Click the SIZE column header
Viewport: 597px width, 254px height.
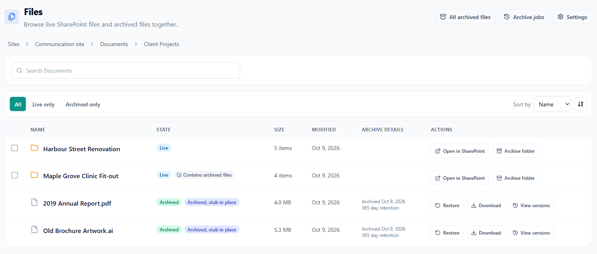click(279, 130)
